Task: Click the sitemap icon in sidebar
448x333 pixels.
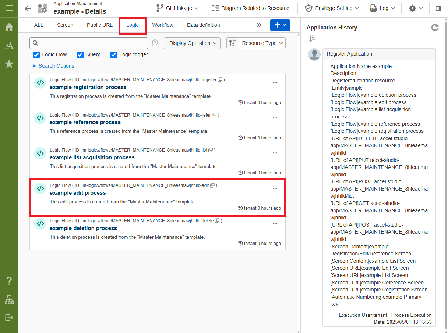Action: click(x=9, y=300)
